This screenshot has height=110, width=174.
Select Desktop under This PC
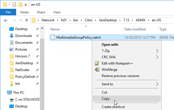pyautogui.click(x=21, y=106)
